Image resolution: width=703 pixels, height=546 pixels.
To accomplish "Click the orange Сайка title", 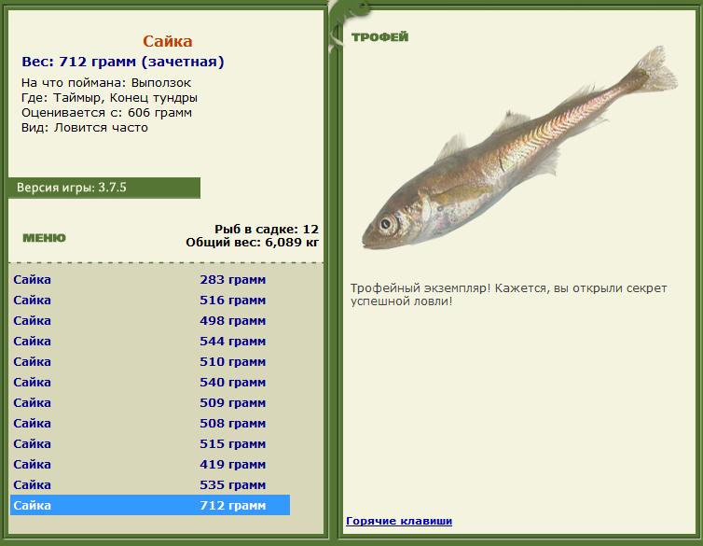I will [168, 41].
